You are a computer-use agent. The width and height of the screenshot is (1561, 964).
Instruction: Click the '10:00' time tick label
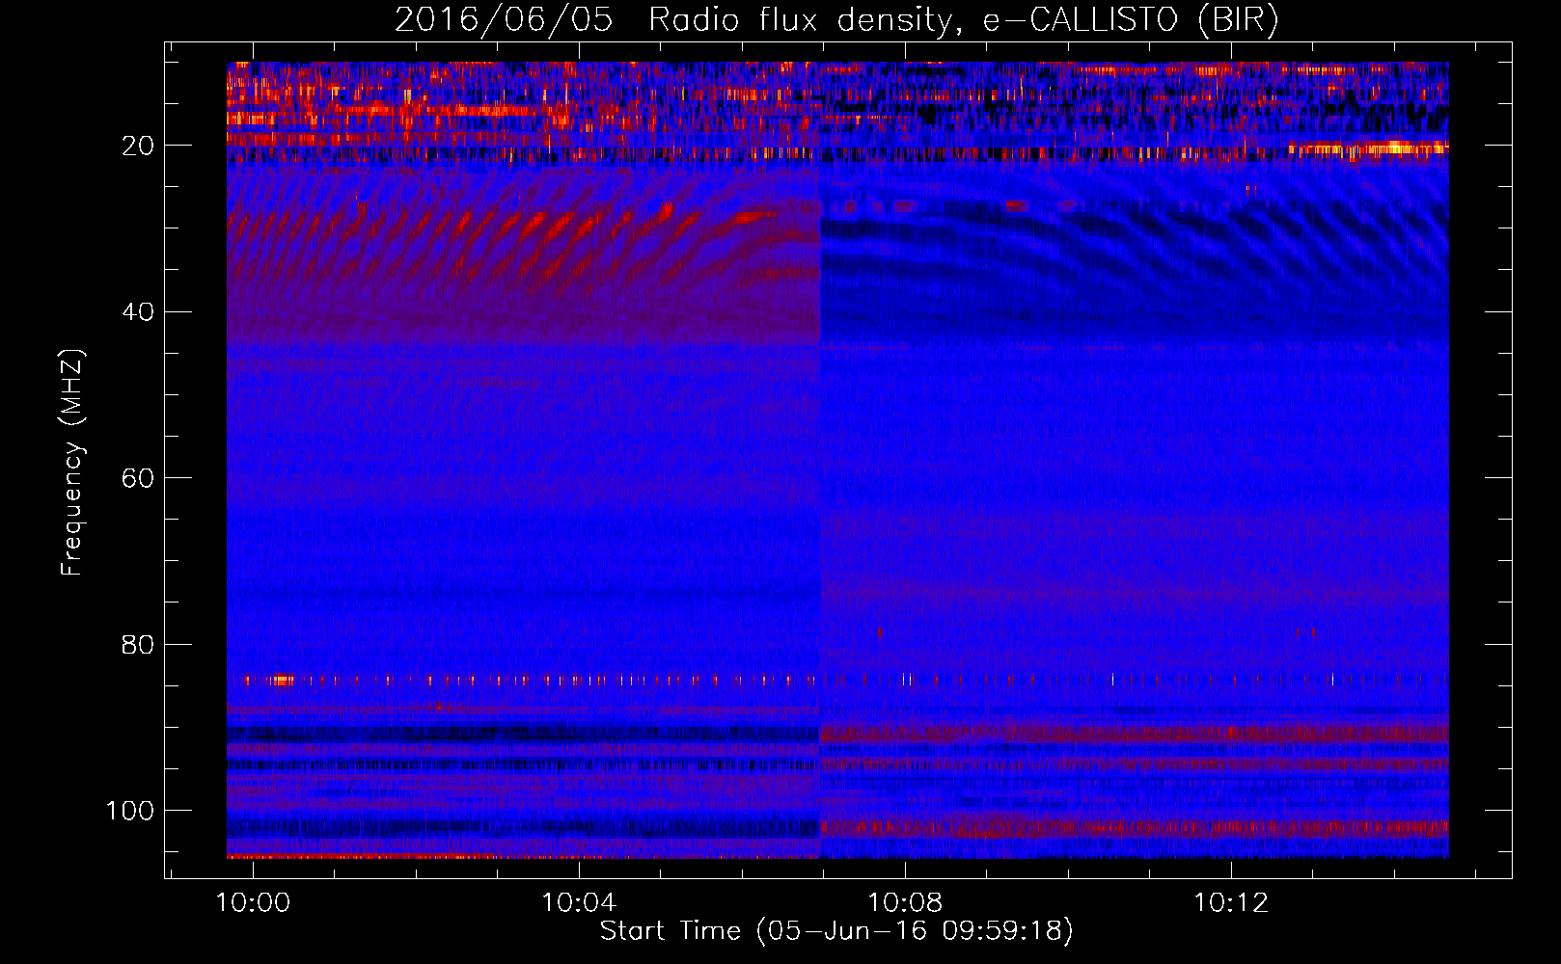(253, 903)
